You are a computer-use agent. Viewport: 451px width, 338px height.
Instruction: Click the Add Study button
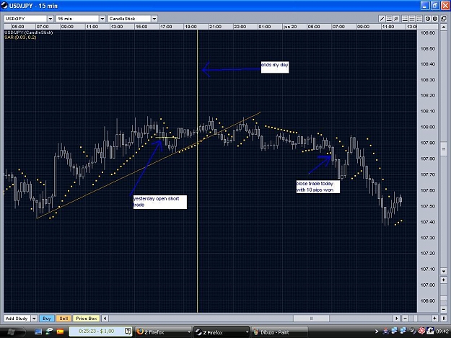click(17, 319)
